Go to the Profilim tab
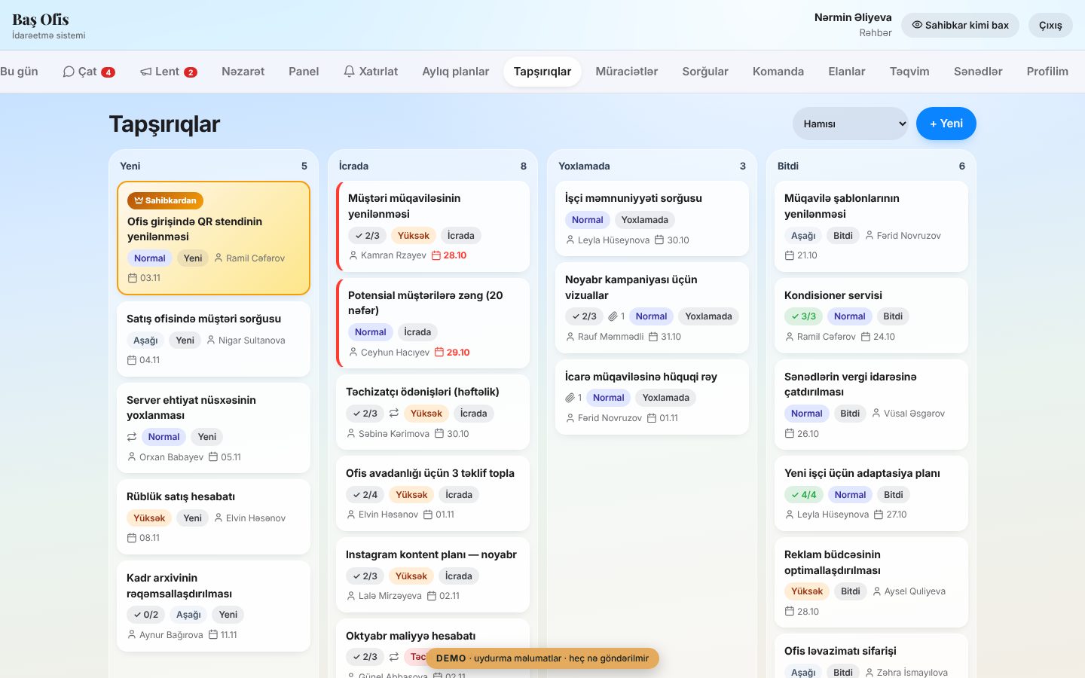Image resolution: width=1085 pixels, height=678 pixels. [1047, 72]
